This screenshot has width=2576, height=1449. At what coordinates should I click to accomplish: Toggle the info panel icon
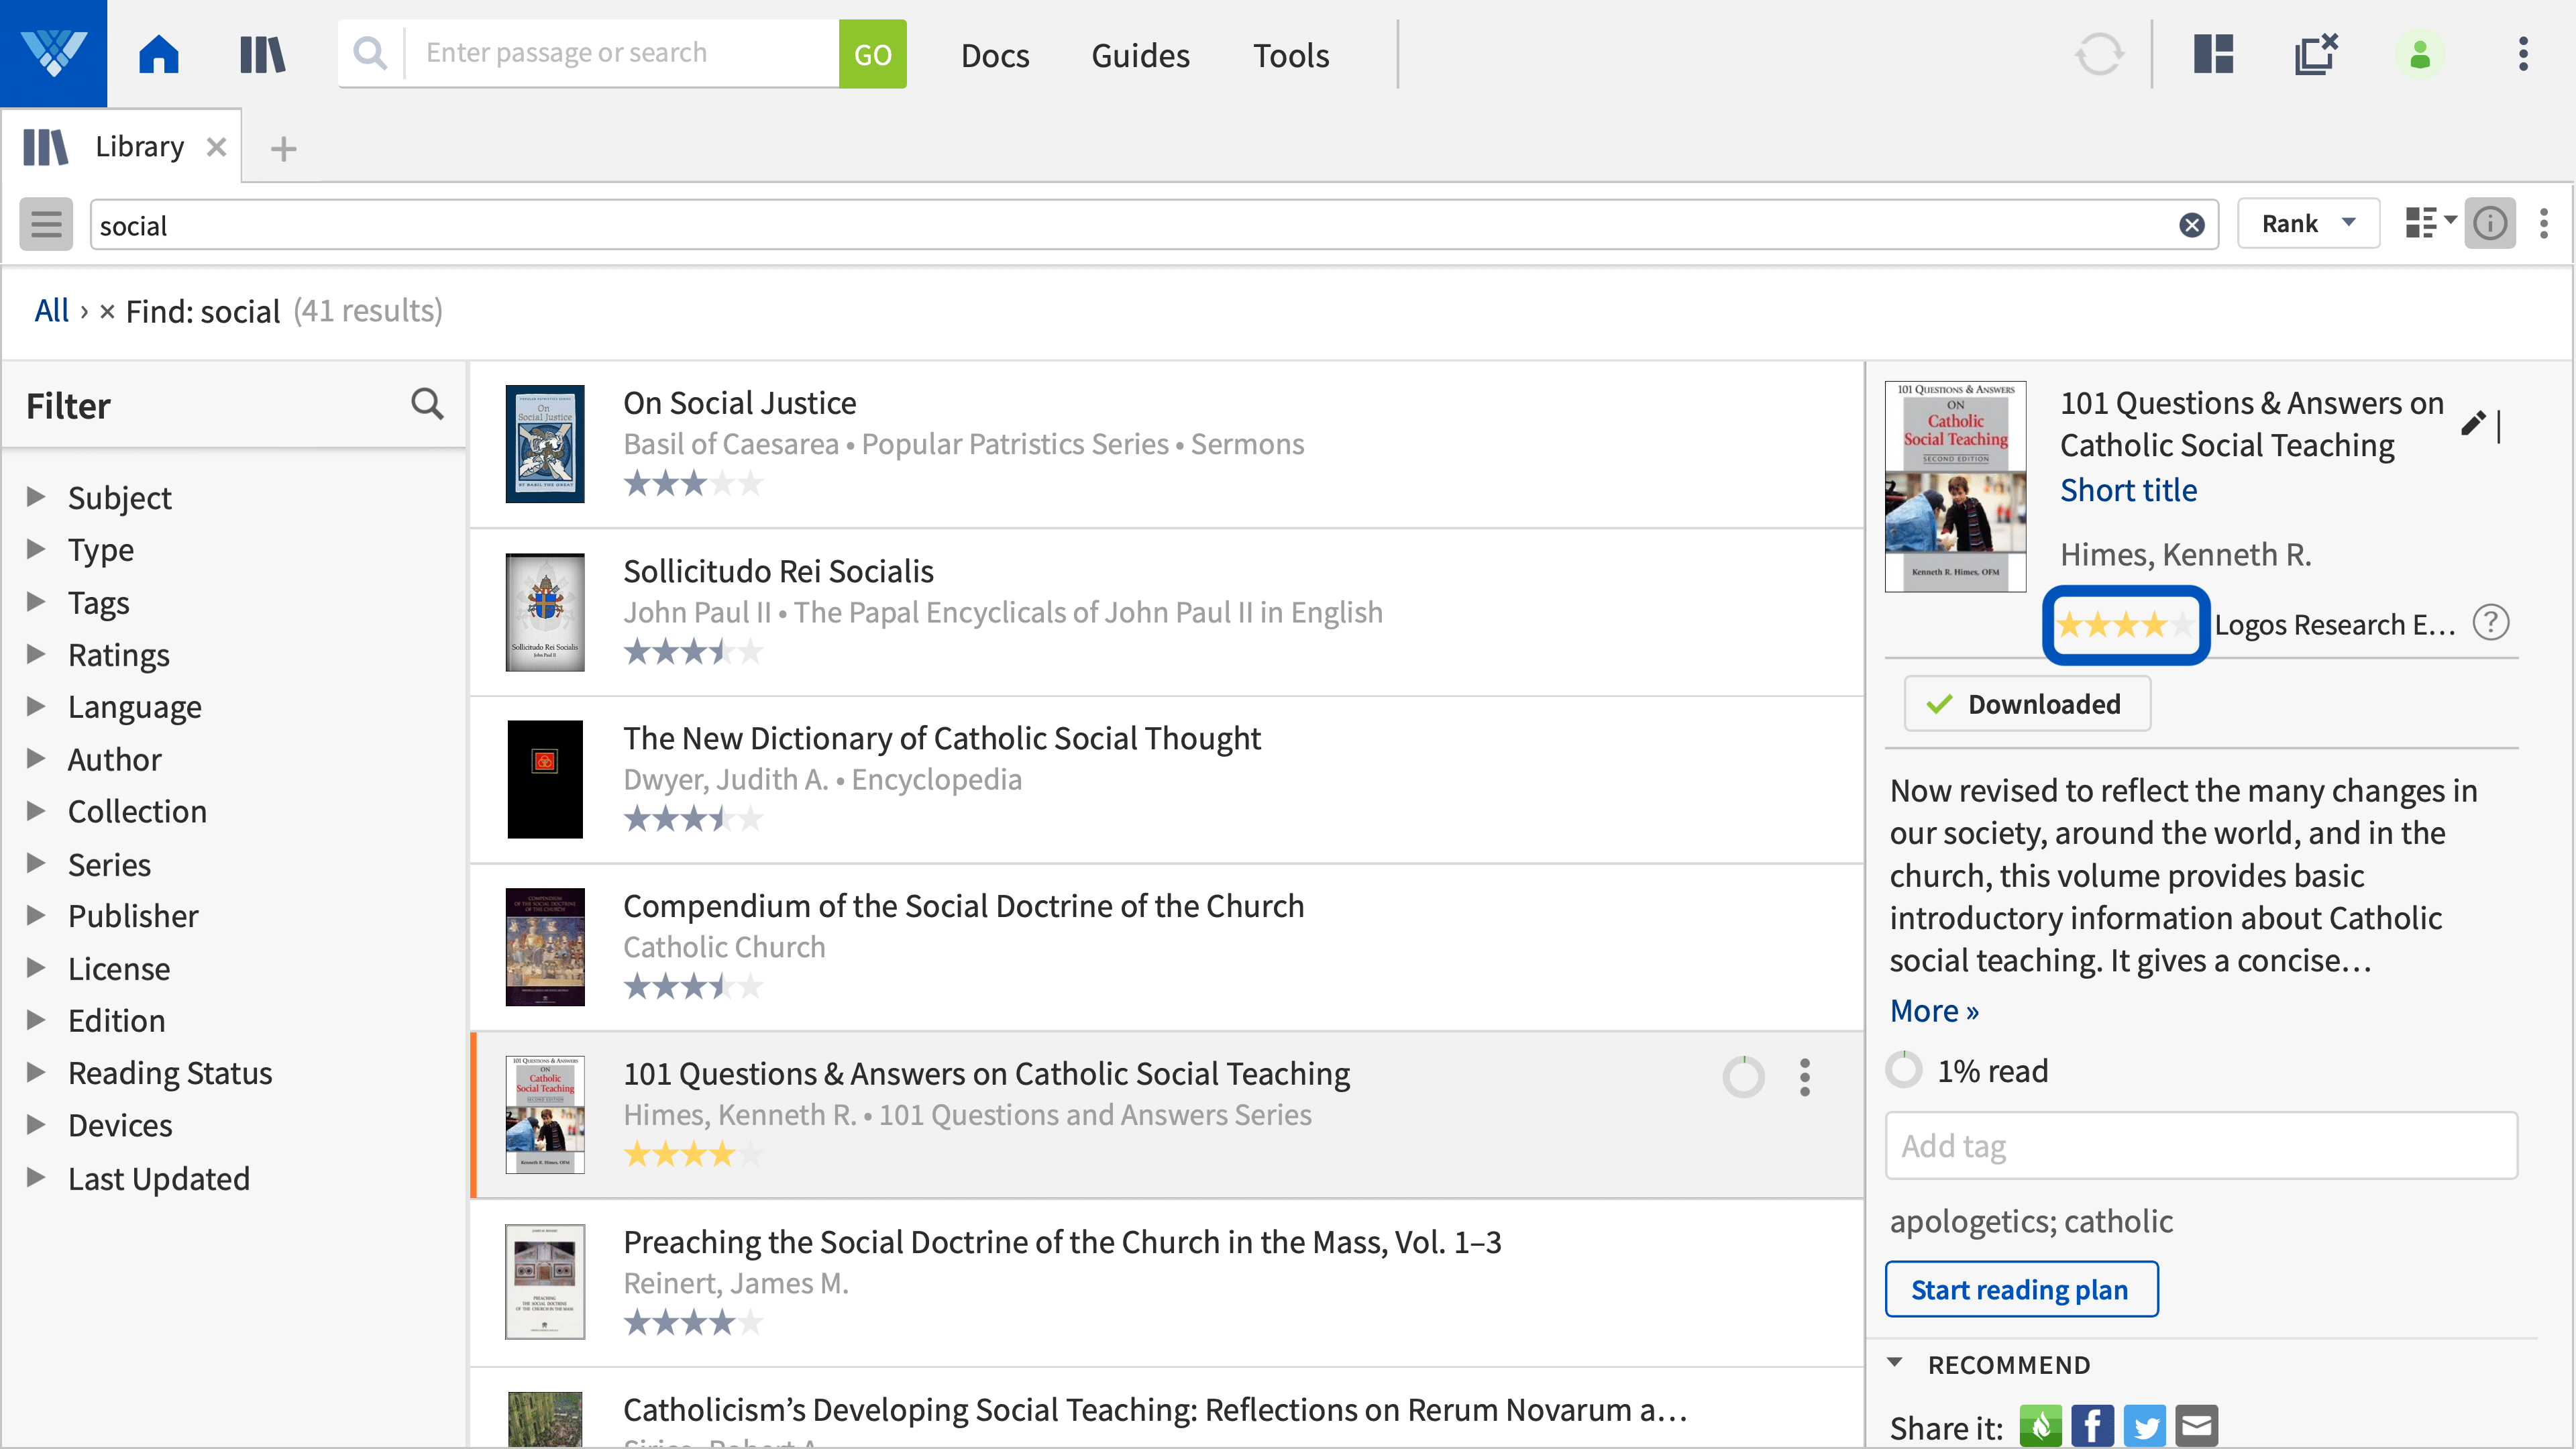pyautogui.click(x=2489, y=224)
